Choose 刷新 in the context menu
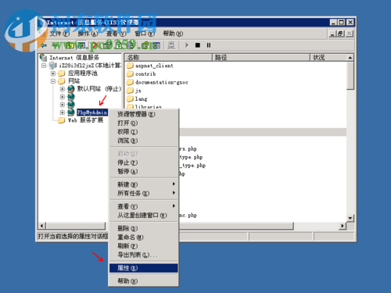The image size is (391, 293). [x=143, y=246]
